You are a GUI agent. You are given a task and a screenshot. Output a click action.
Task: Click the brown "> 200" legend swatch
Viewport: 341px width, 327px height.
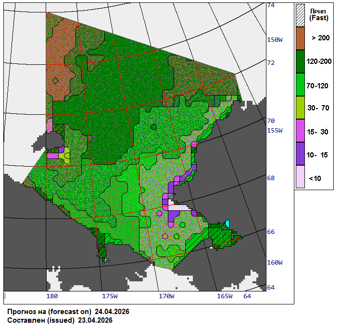pos(301,38)
